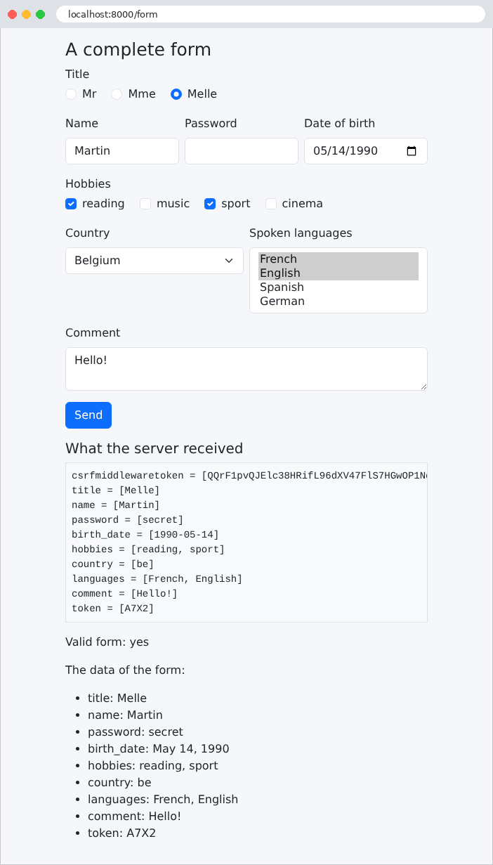Click 'hobbies: reading, sport' list item
This screenshot has height=865, width=493.
click(152, 766)
